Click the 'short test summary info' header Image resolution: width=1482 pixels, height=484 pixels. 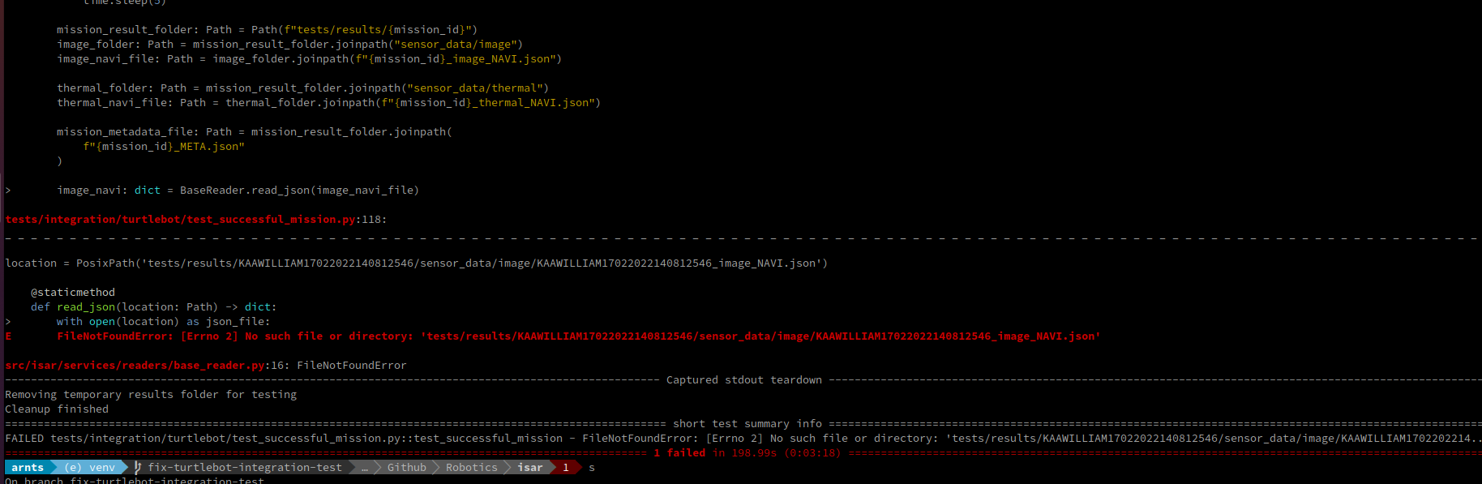[x=747, y=424]
